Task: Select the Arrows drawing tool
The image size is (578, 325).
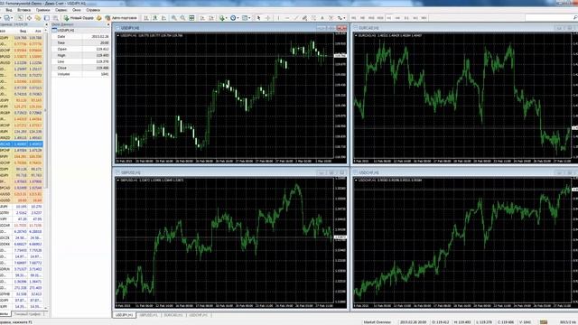Action: pyautogui.click(x=340, y=18)
